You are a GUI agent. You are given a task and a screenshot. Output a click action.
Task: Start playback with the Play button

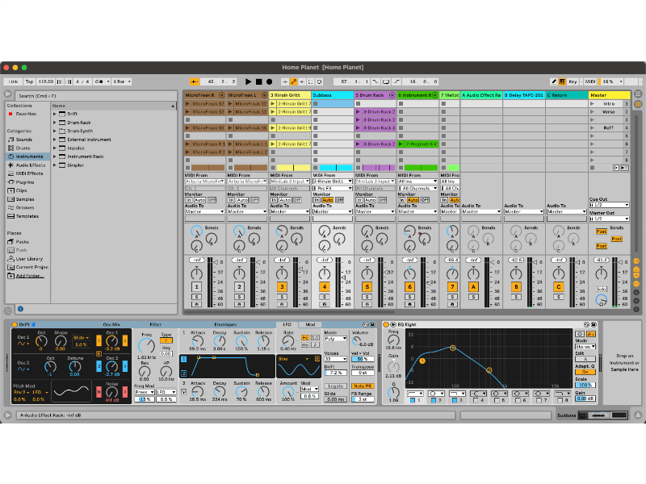pyautogui.click(x=248, y=81)
